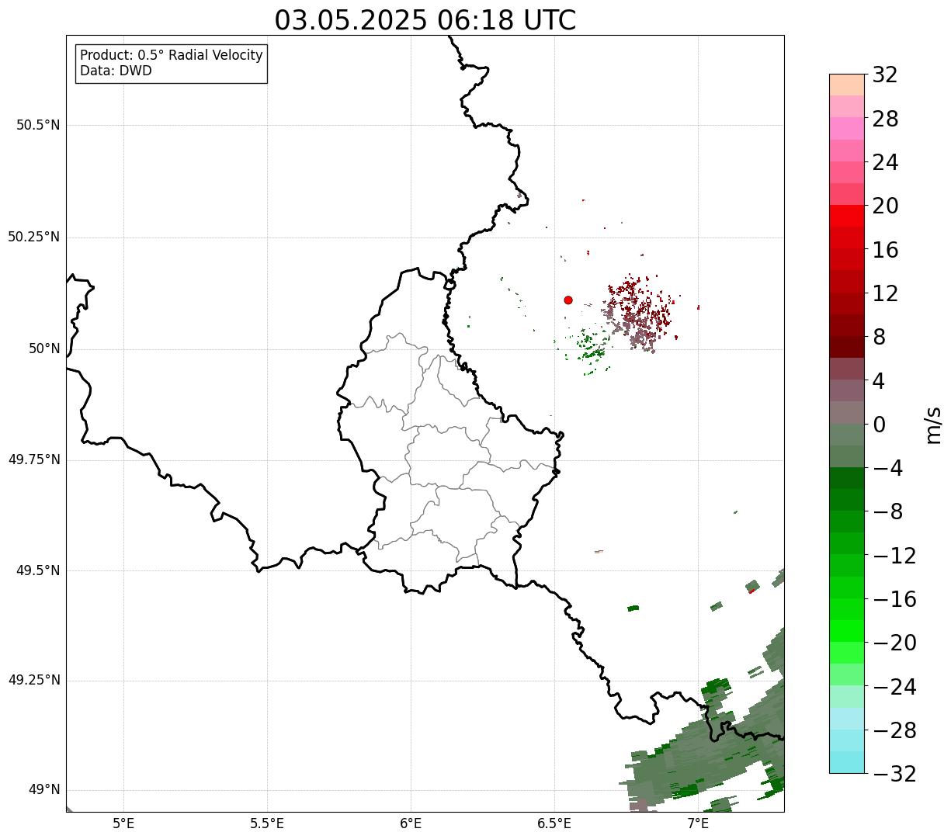The width and height of the screenshot is (951, 839).
Task: Click the 5.5°E longitude label
Action: (x=267, y=823)
